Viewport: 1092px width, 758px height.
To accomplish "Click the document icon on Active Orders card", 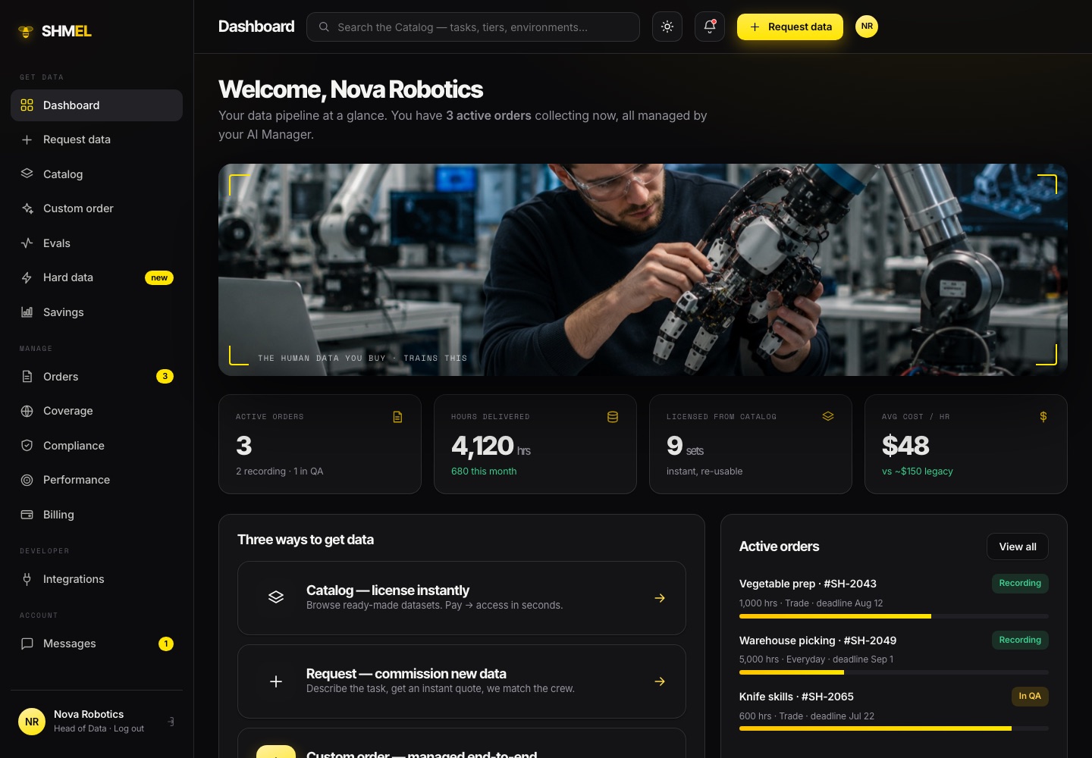I will (x=397, y=417).
